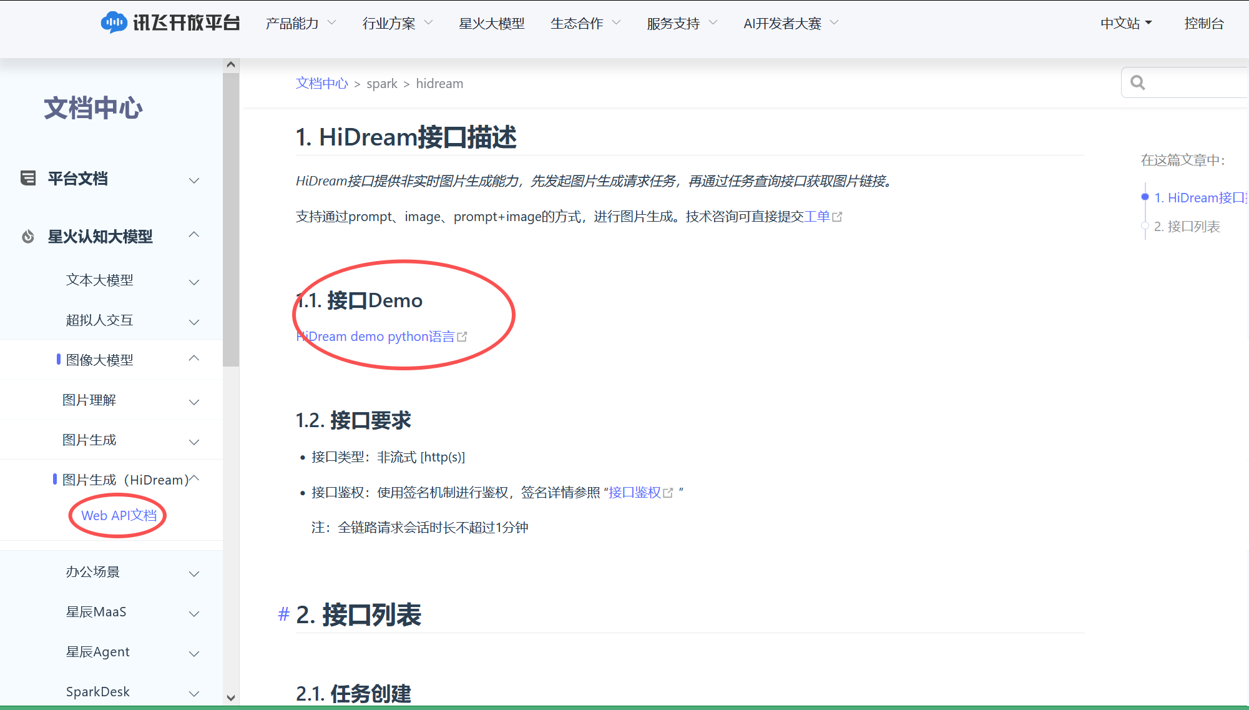Click the scrollbar down arrow in sidebar

click(x=231, y=698)
